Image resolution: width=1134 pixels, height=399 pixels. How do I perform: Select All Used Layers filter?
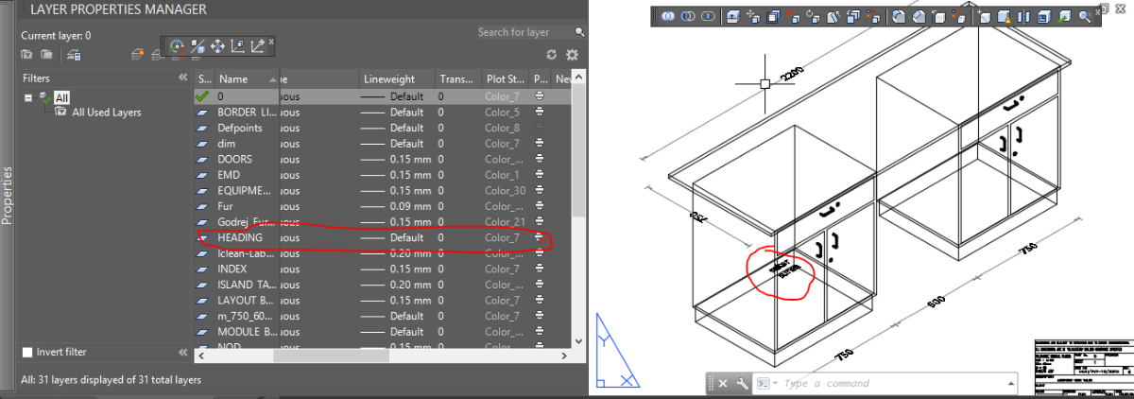pos(106,113)
